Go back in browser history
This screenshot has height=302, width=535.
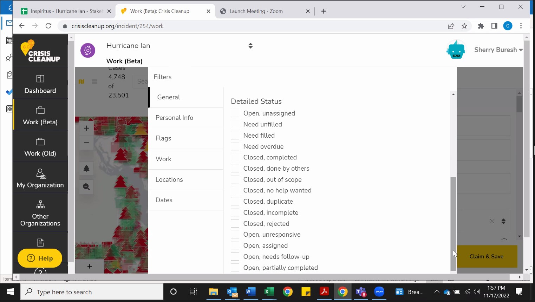(x=22, y=26)
